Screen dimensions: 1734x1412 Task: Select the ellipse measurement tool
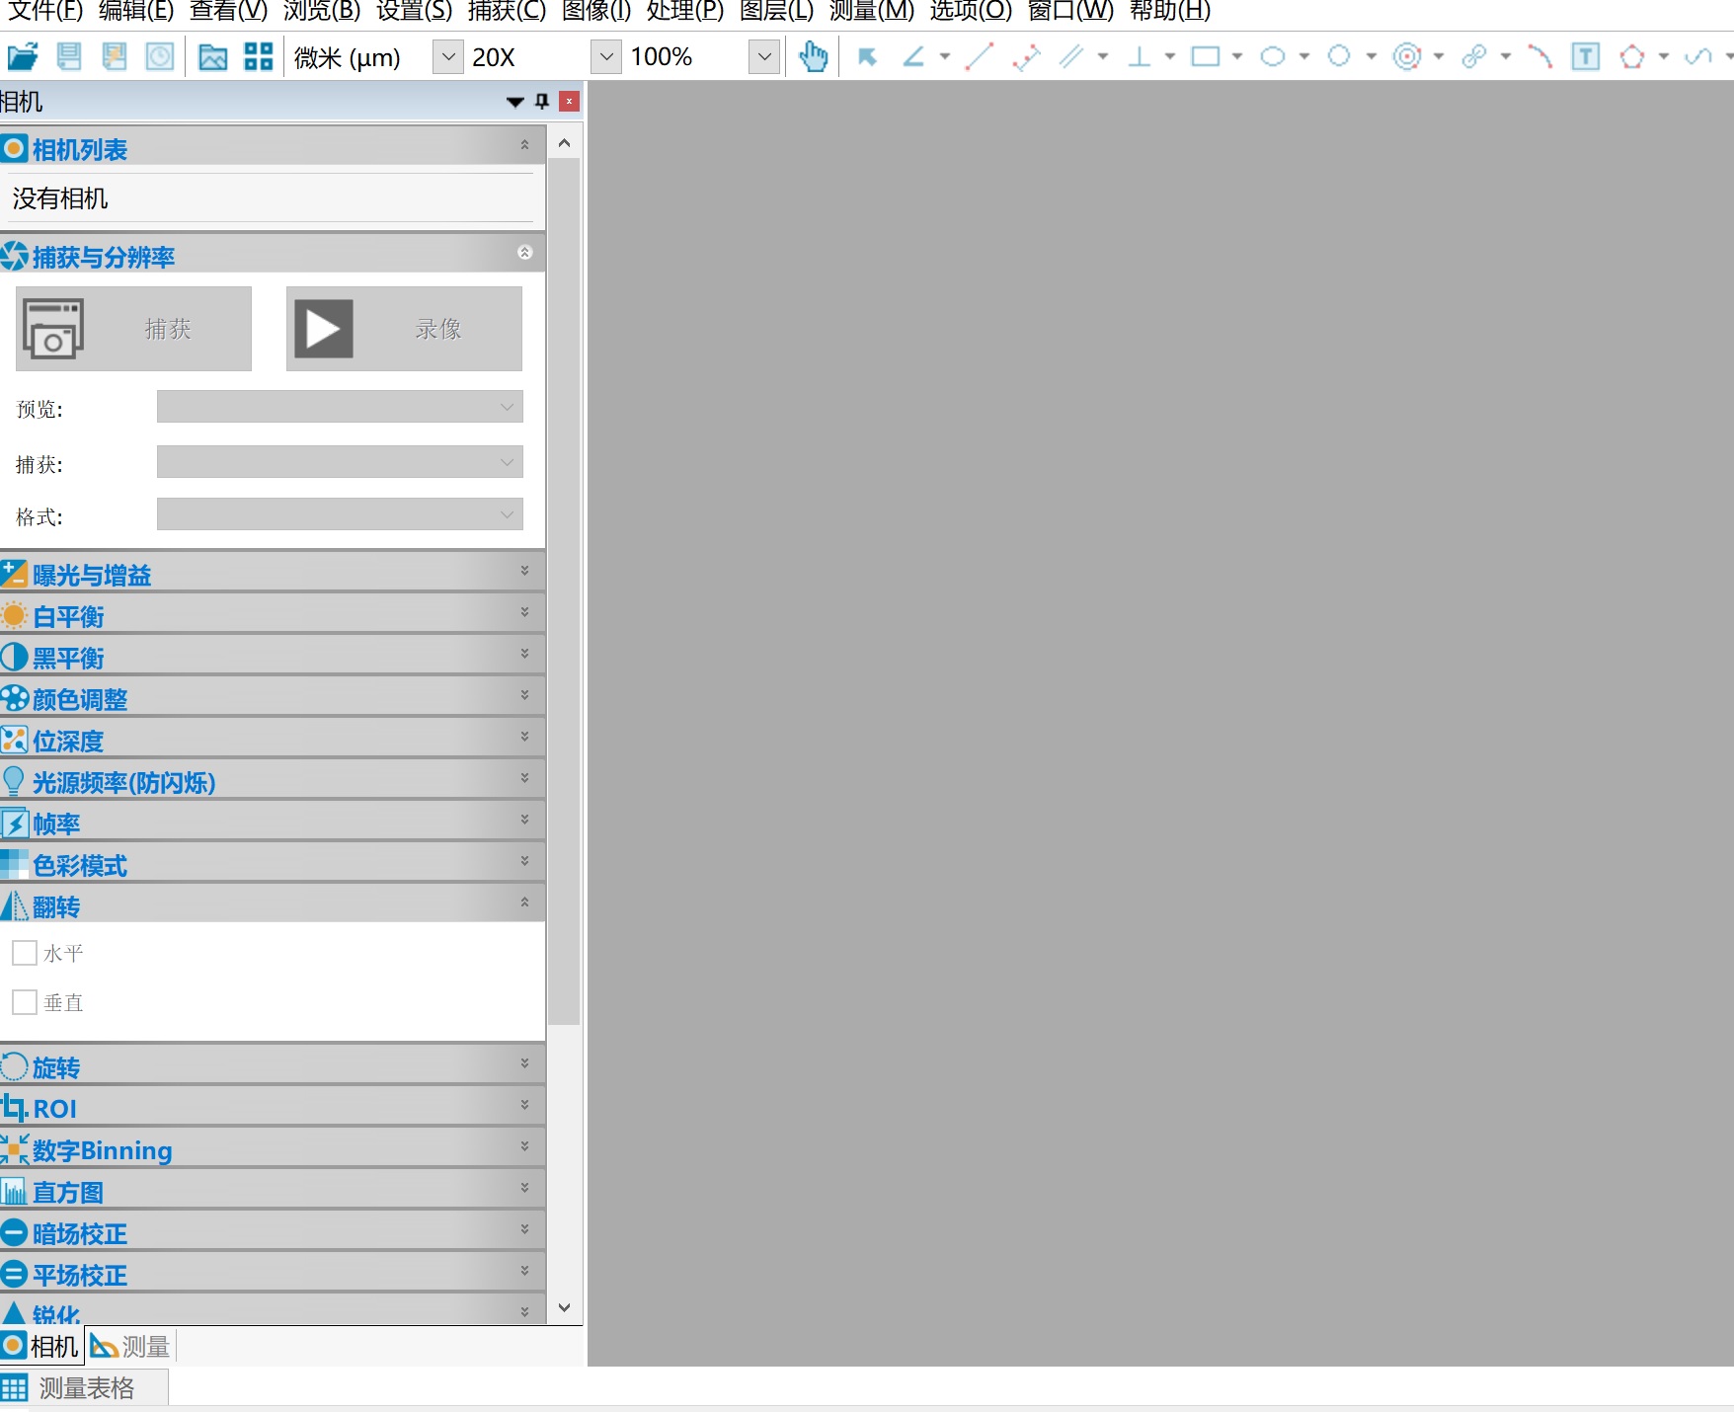pos(1273,57)
